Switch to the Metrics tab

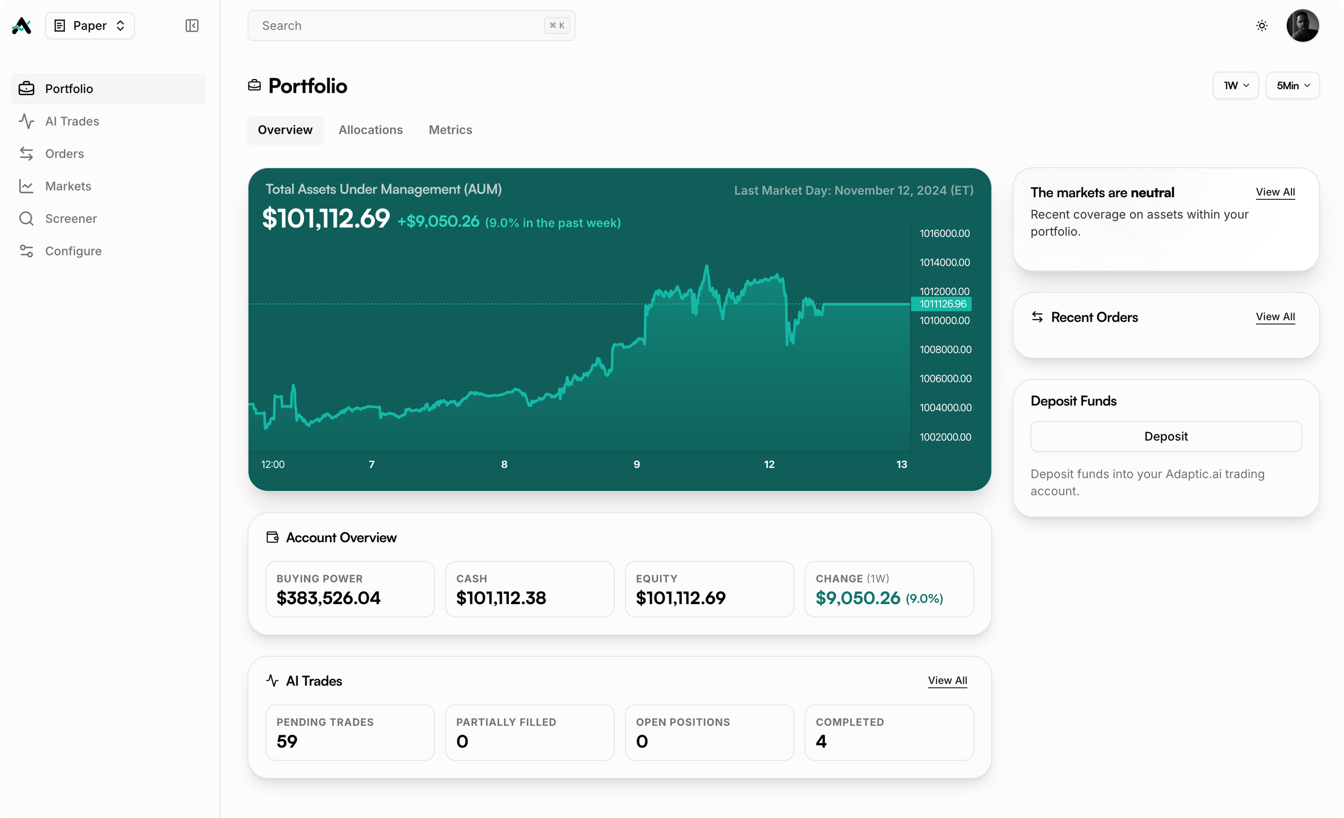click(450, 130)
